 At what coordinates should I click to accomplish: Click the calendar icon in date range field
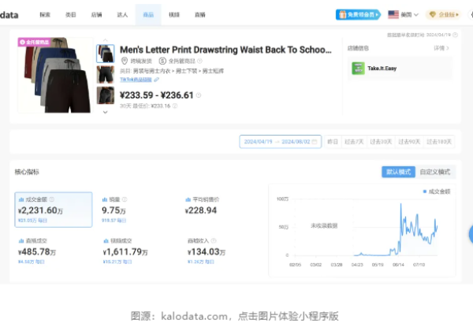[x=315, y=142]
